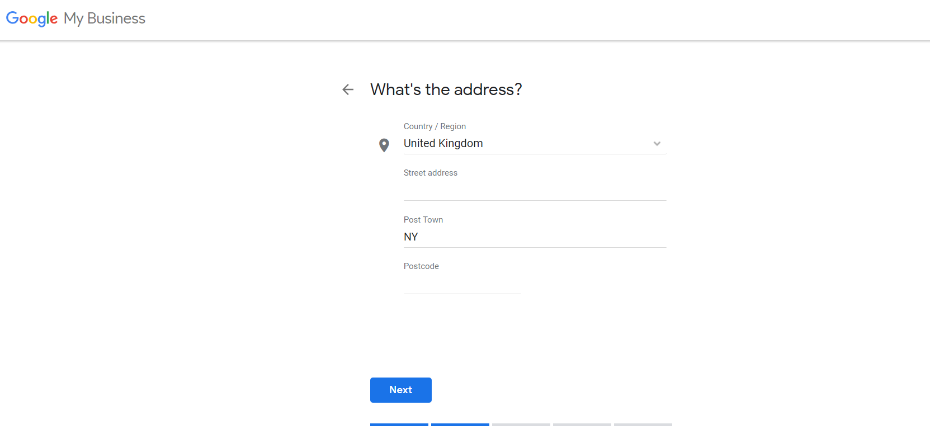This screenshot has width=930, height=448.
Task: Go back using the left arrow icon
Action: point(348,89)
